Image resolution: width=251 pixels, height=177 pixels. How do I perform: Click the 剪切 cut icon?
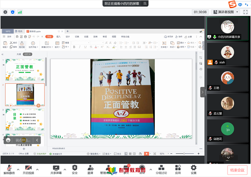point(11,43)
